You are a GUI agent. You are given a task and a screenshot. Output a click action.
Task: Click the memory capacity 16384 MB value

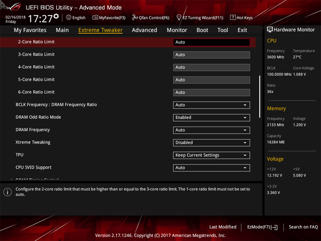[276, 142]
